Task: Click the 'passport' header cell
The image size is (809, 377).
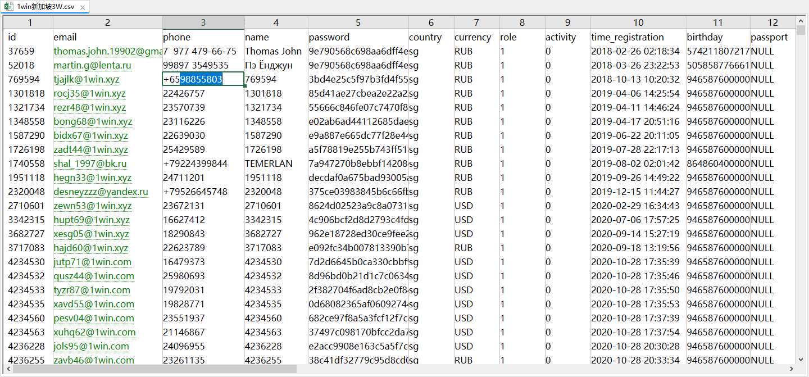Action: [x=773, y=37]
